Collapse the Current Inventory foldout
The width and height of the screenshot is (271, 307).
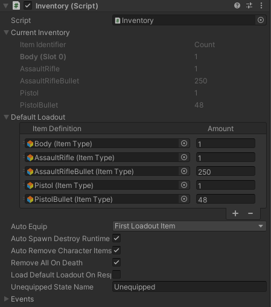pyautogui.click(x=7, y=33)
